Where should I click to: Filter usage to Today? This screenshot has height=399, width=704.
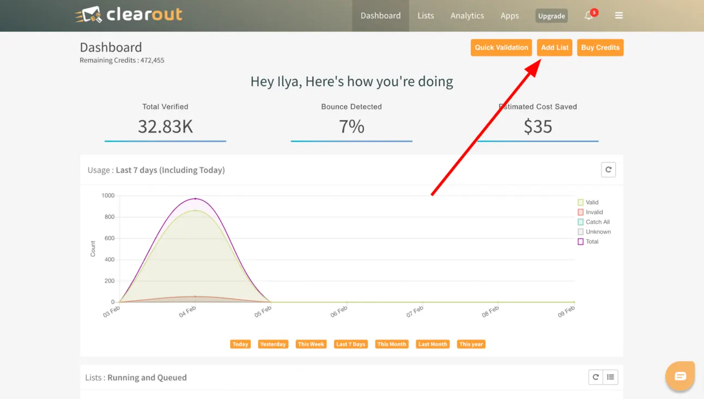click(240, 344)
